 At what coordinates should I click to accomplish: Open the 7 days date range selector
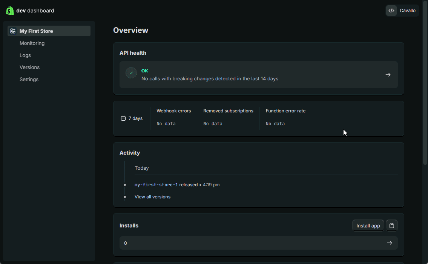click(x=132, y=118)
